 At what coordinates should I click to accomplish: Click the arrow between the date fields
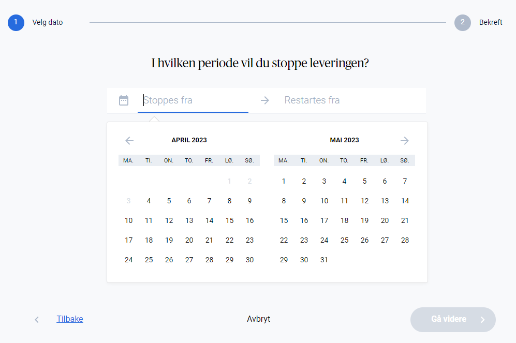pyautogui.click(x=265, y=100)
